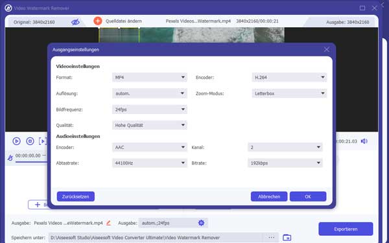Click the three-dots browse button for save path
Viewport: 389px width, 243px height.
pyautogui.click(x=272, y=237)
